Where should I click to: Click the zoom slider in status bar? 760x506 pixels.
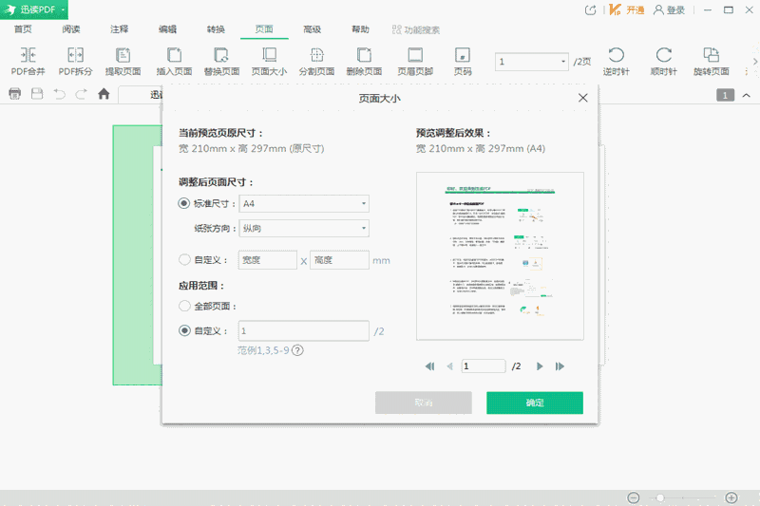click(x=682, y=497)
